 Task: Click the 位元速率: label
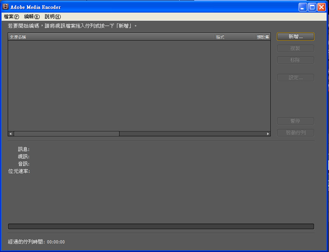pos(19,171)
